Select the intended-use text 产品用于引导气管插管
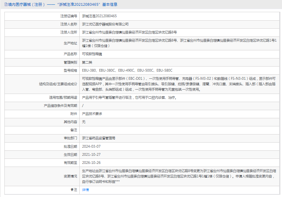This screenshot has width=282, height=197. coord(130,98)
